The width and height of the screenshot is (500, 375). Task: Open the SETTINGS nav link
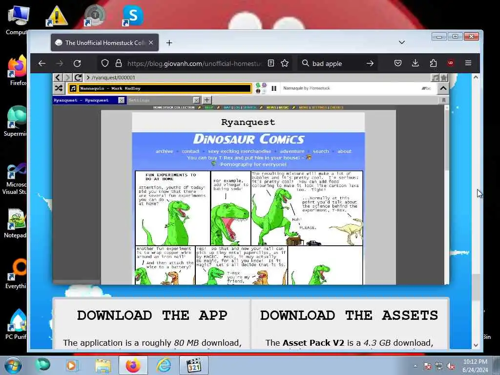pos(319,107)
